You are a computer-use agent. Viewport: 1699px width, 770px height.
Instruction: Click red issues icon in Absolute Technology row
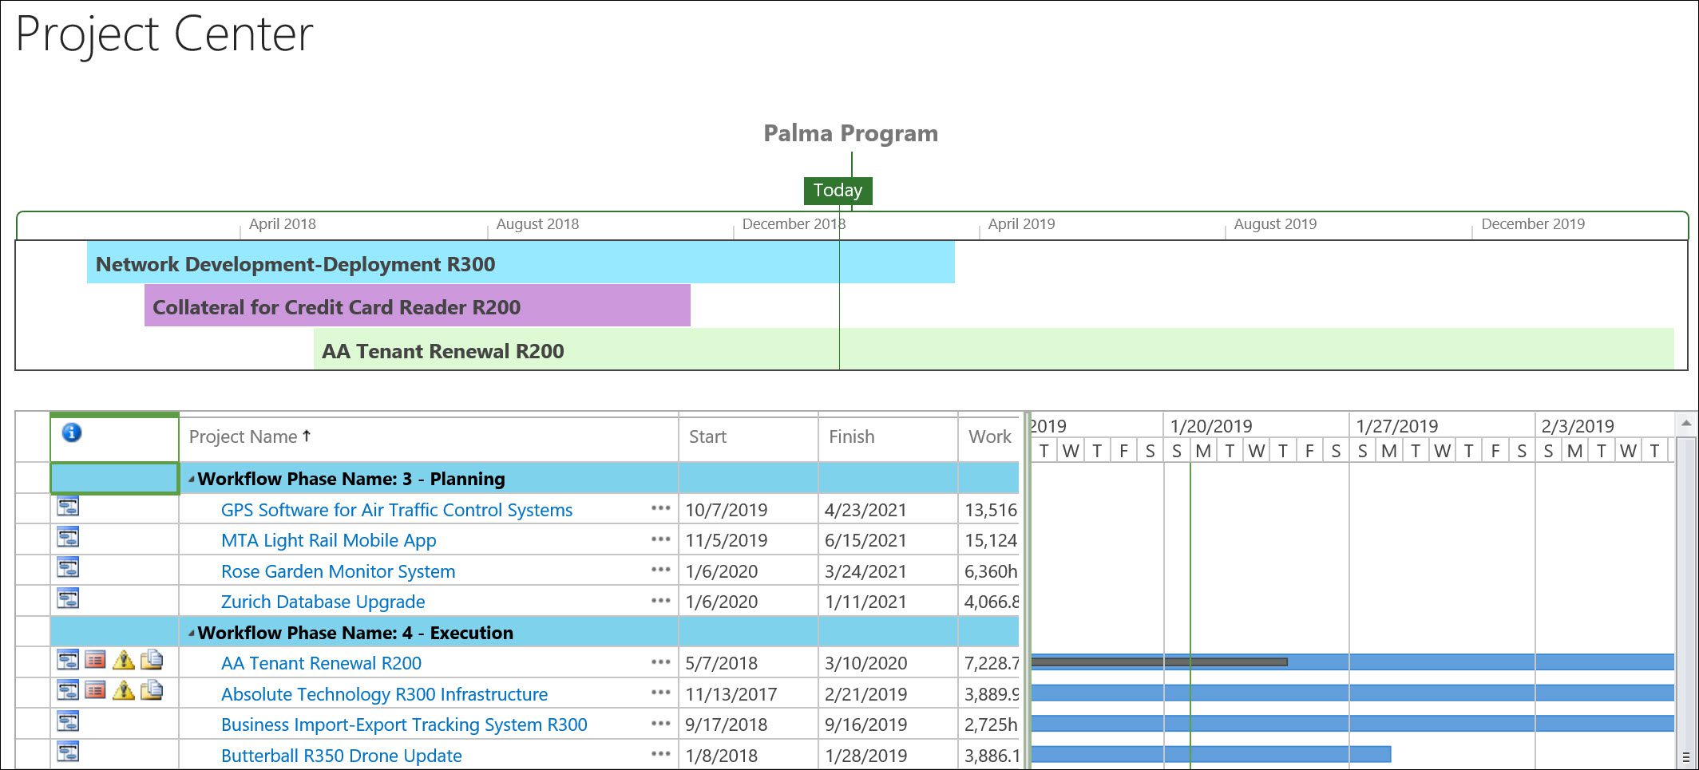click(96, 691)
